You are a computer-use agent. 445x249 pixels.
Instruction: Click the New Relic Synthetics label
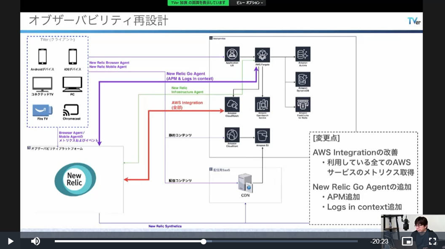165,226
